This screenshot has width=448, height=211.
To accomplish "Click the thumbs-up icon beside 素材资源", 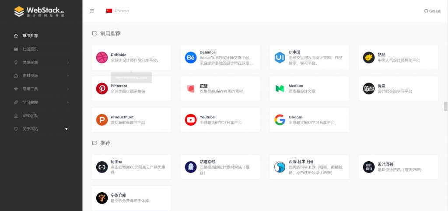I will point(16,76).
